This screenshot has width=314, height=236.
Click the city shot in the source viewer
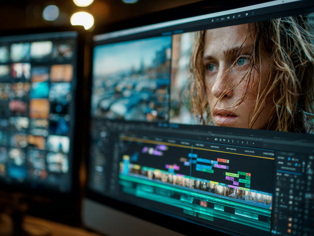pos(131,81)
